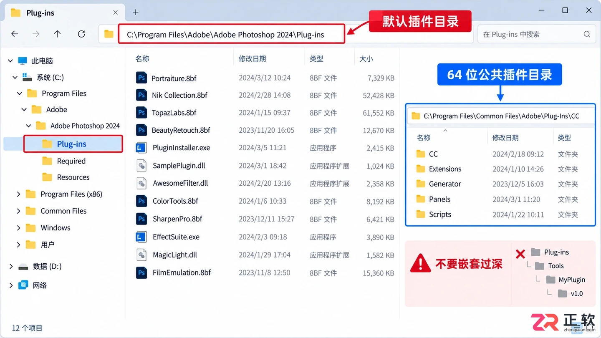Refresh the current folder view
The image size is (601, 338).
[81, 34]
